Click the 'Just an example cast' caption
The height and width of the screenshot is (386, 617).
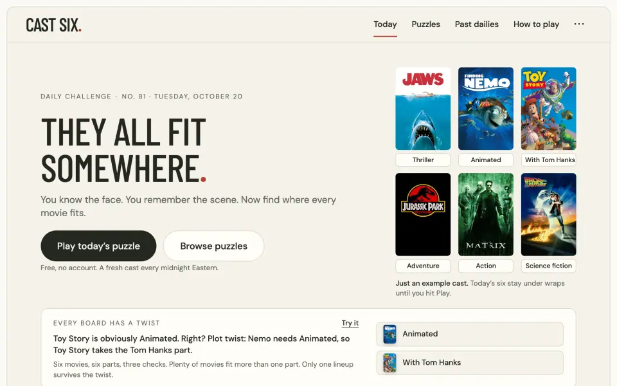(x=480, y=288)
